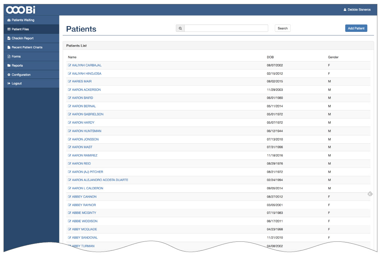Click the magnifier icon in search box
381x257 pixels.
tap(180, 28)
